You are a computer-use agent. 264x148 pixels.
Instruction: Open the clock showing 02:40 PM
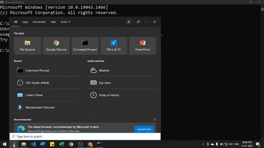point(247,144)
